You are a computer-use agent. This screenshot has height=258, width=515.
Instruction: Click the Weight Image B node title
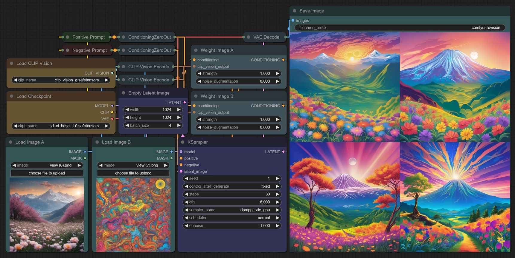217,96
